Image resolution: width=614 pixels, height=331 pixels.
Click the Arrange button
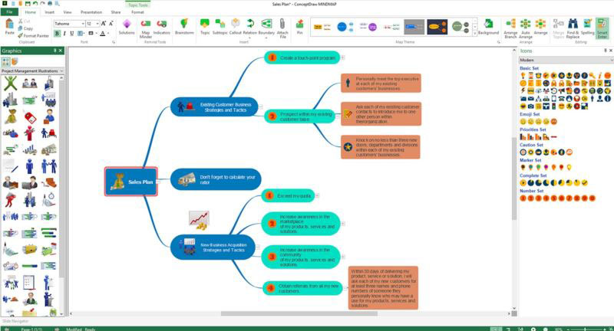coord(540,27)
